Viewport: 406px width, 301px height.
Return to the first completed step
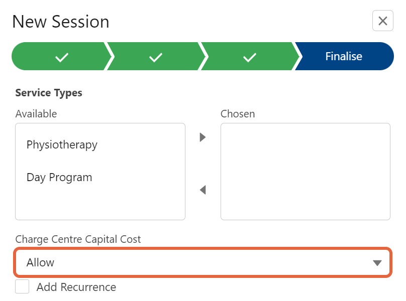(x=62, y=56)
